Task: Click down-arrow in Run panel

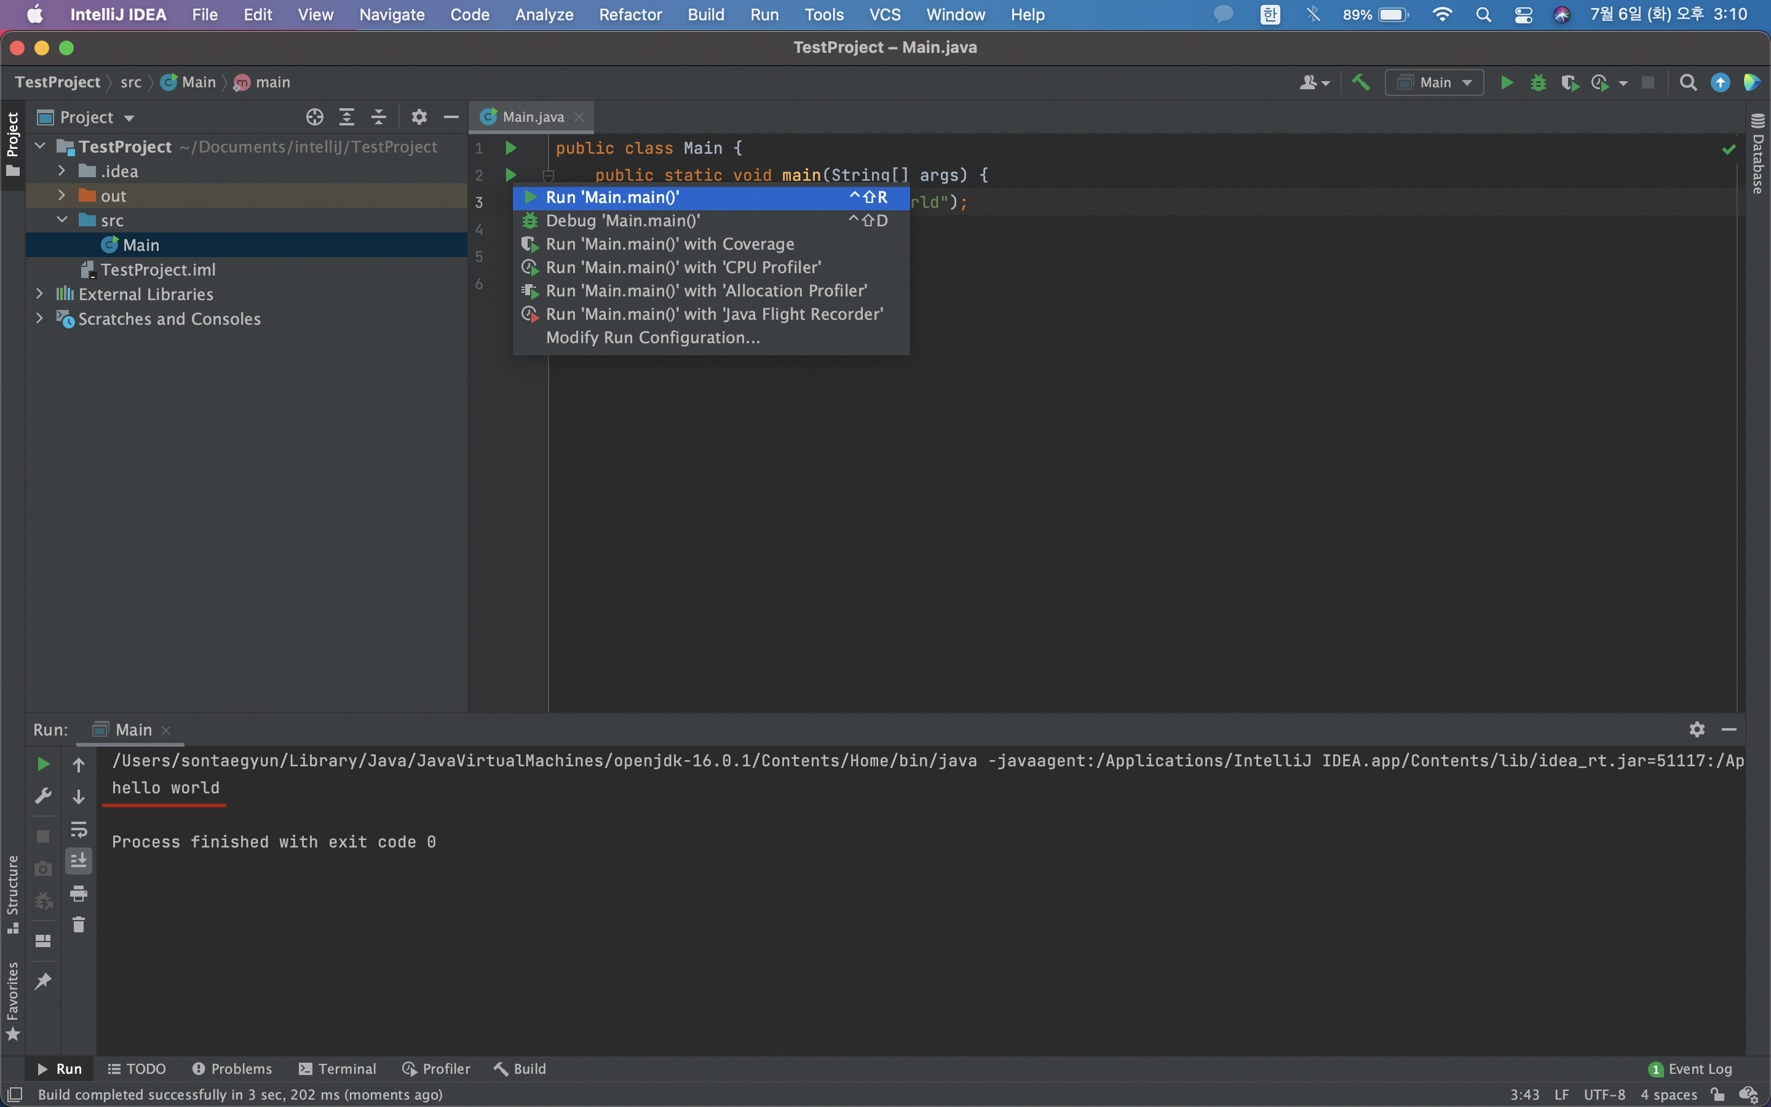Action: tap(78, 796)
